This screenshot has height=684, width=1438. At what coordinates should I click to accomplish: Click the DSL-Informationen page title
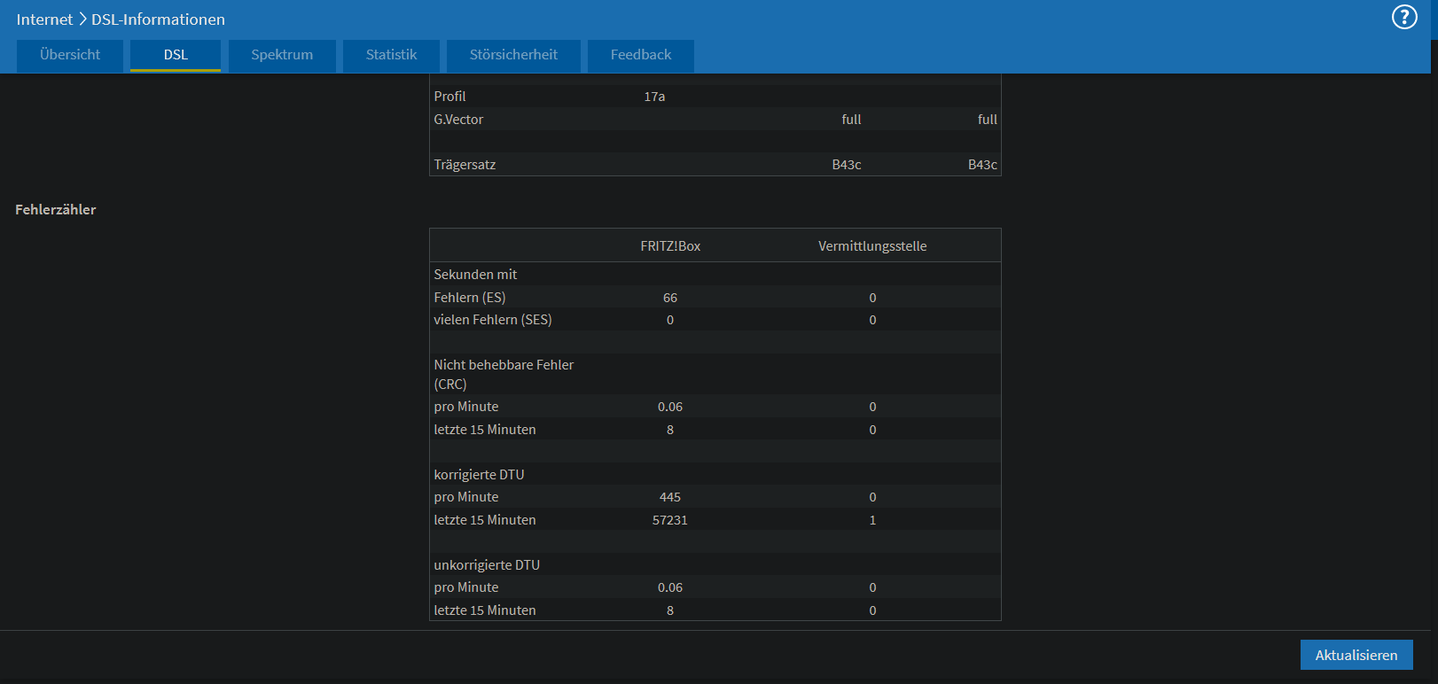point(158,19)
